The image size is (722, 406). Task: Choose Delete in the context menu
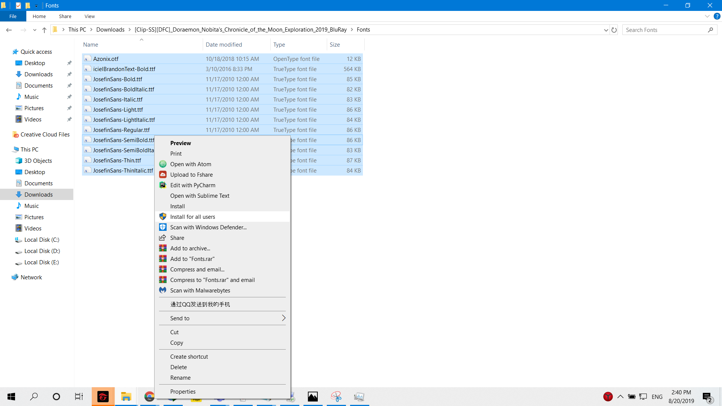point(222,367)
